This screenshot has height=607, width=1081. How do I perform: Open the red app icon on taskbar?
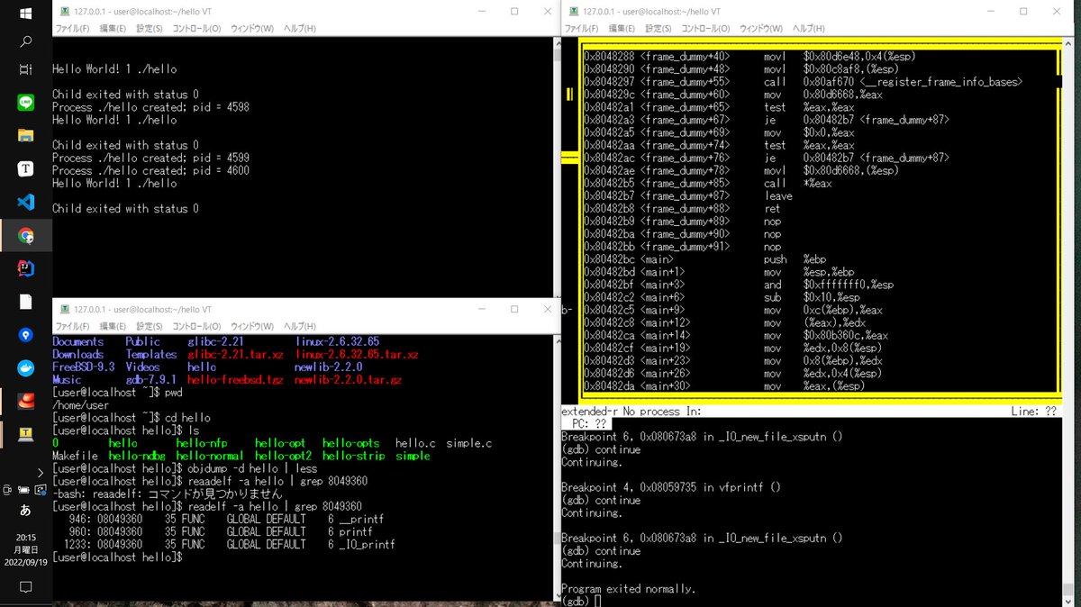pos(25,401)
